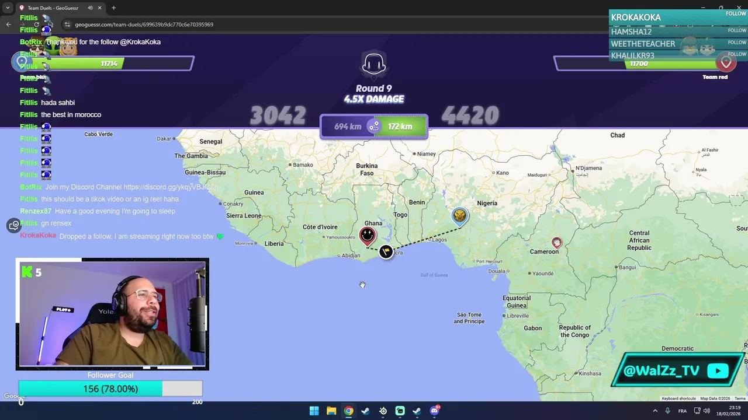Screen dimensions: 748x420
Task: Click KHALILKR93 in the follower list
Action: click(632, 55)
